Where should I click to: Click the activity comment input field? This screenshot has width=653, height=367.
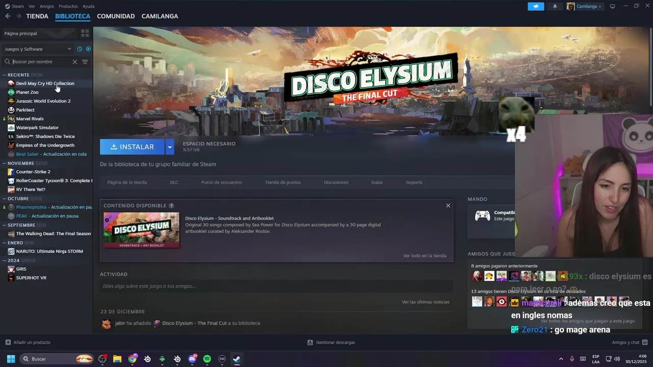[276, 286]
